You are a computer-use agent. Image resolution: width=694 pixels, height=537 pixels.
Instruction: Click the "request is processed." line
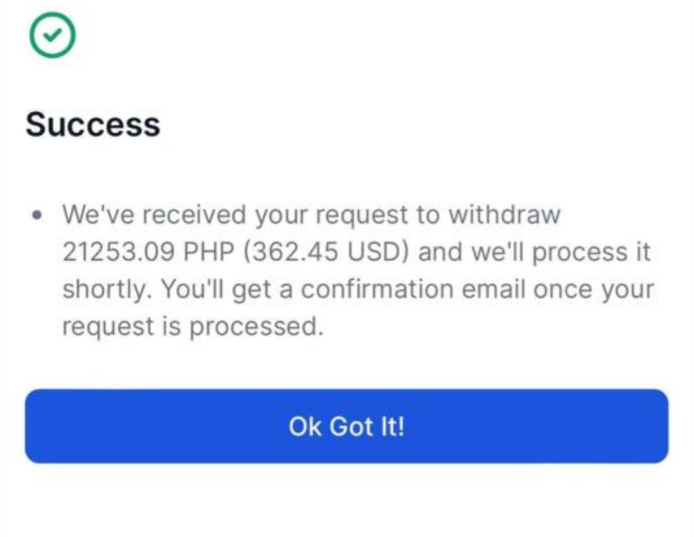(x=192, y=327)
